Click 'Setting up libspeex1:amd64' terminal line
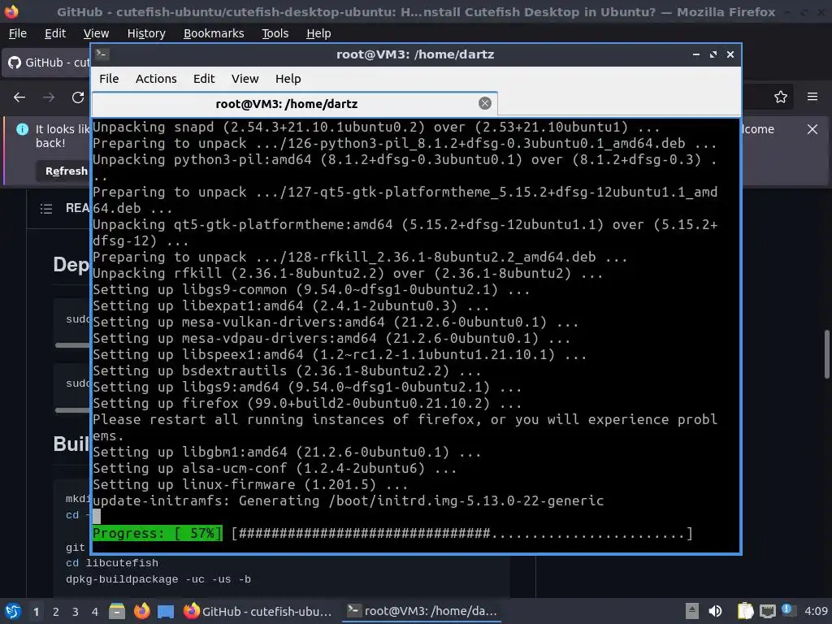 point(340,354)
